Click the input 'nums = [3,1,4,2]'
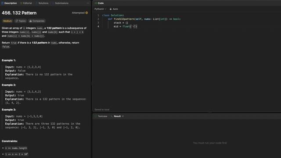Image resolution: width=281 pixels, height=158 pixels. (29, 92)
